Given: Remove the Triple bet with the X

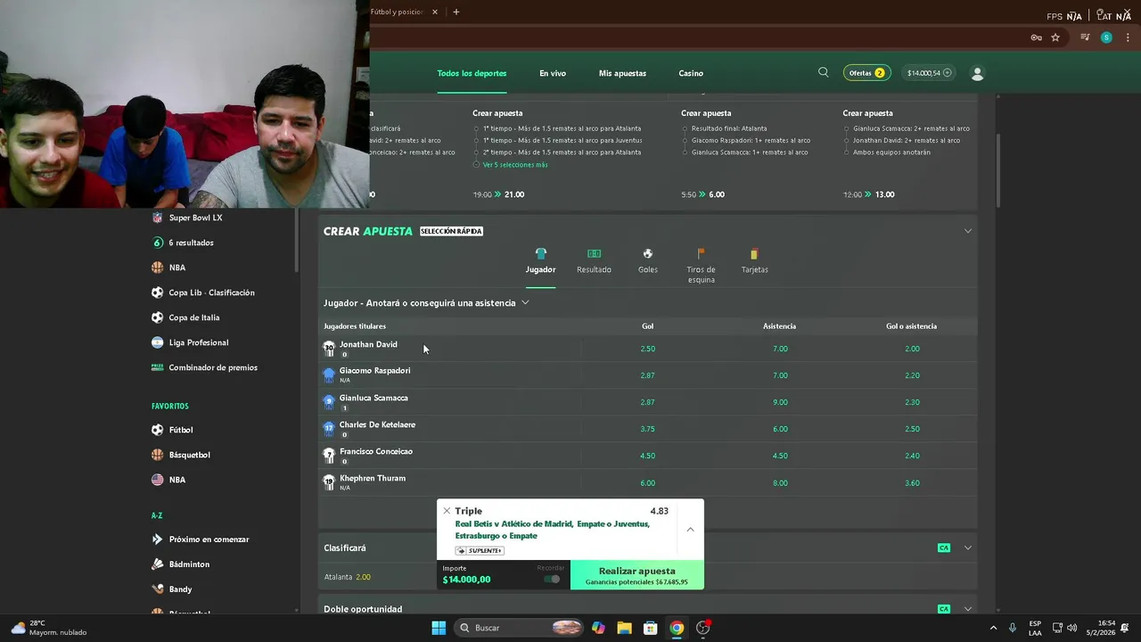Looking at the screenshot, I should click(x=447, y=511).
